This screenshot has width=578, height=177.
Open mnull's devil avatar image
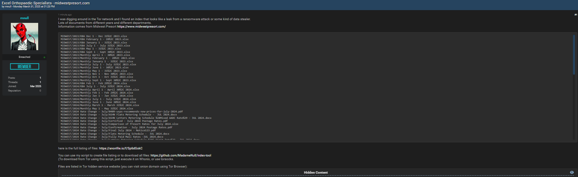tap(24, 36)
